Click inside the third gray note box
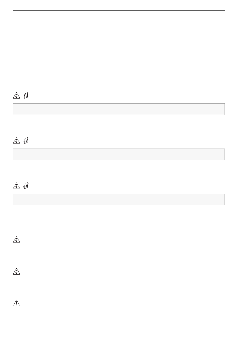 coord(119,199)
